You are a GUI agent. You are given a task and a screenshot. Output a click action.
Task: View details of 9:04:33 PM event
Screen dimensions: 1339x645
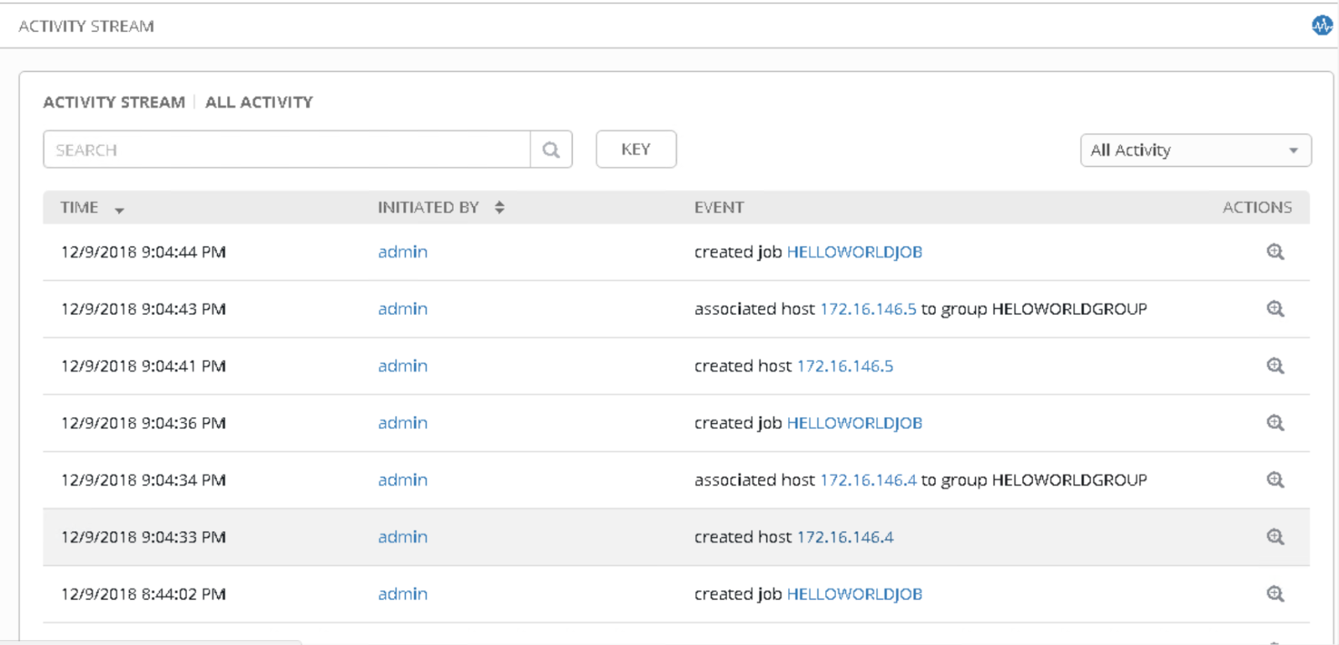[1275, 537]
